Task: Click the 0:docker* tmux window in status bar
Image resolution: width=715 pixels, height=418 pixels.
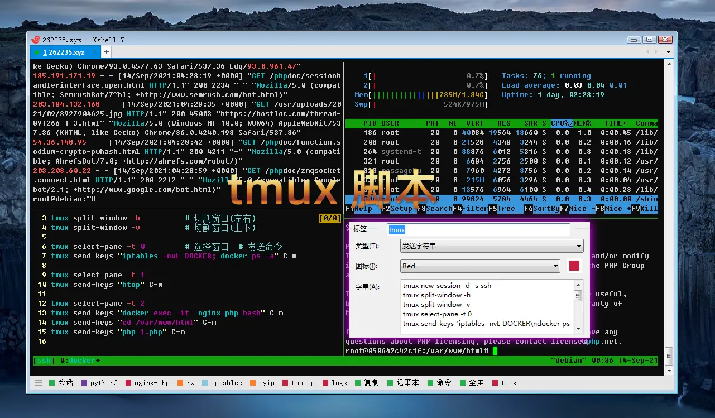Action: click(80, 361)
